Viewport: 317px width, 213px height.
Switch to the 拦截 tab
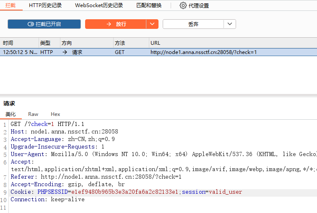tap(10, 5)
